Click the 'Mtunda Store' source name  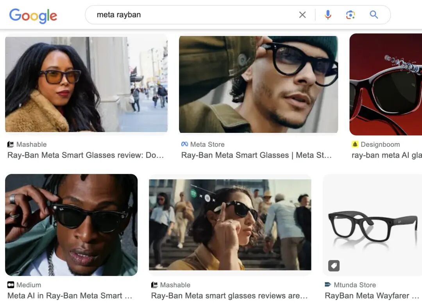coord(355,285)
